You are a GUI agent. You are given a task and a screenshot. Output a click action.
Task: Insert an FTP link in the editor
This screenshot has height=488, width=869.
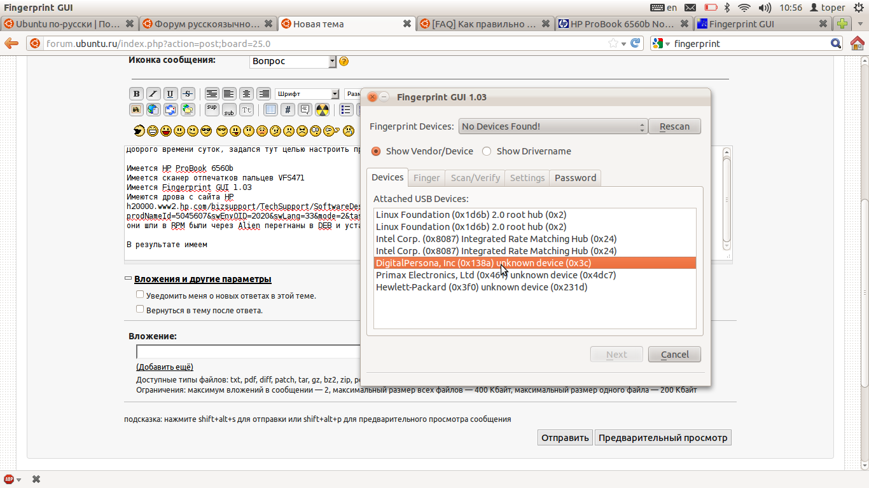pos(188,110)
